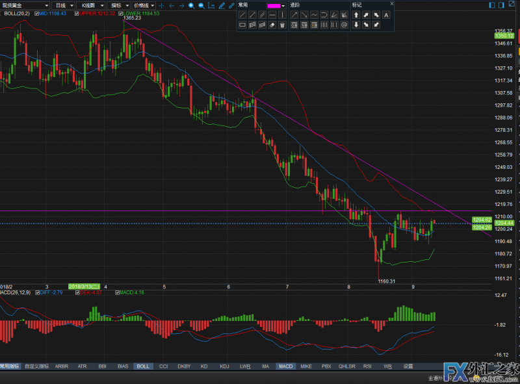Open the 设置 settings button
This screenshot has height=384, width=520.
[x=408, y=366]
